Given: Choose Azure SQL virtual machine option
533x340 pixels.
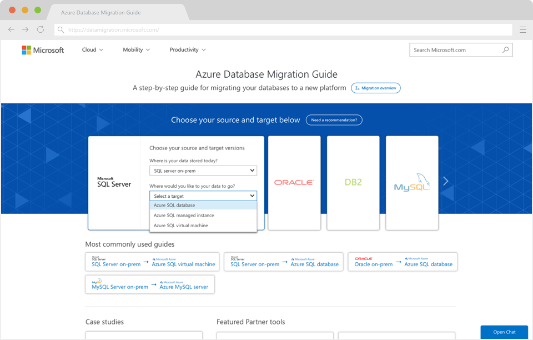Looking at the screenshot, I should click(x=203, y=226).
